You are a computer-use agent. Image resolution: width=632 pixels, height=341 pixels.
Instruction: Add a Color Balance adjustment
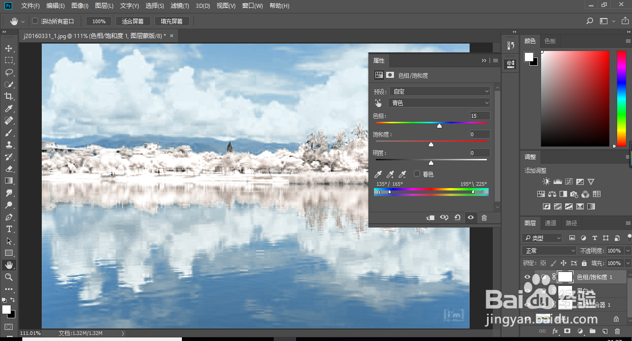pyautogui.click(x=552, y=194)
